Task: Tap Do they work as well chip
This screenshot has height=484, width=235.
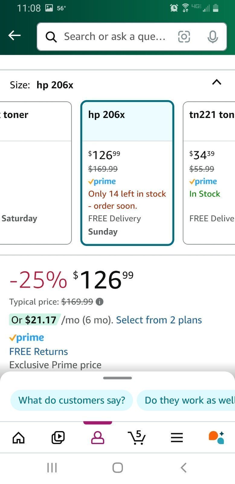Action: (186, 400)
